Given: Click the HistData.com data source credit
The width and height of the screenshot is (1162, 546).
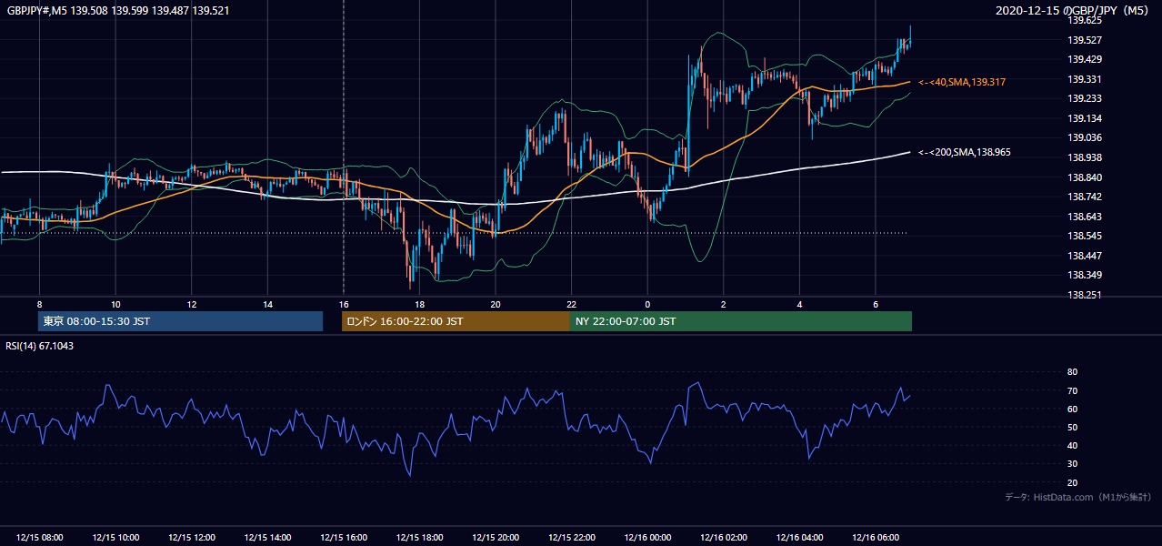Looking at the screenshot, I should point(1078,497).
